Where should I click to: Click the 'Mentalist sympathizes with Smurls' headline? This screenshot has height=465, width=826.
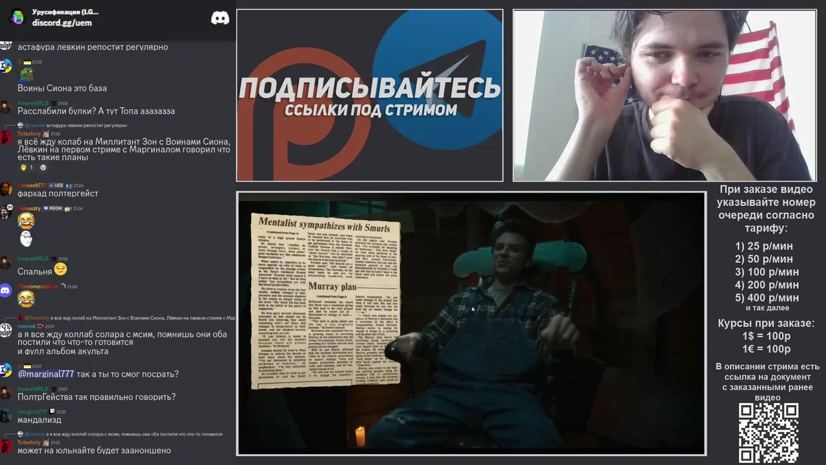pyautogui.click(x=324, y=226)
